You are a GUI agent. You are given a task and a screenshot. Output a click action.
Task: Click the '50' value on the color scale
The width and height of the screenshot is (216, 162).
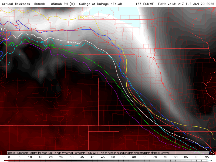point(113,157)
